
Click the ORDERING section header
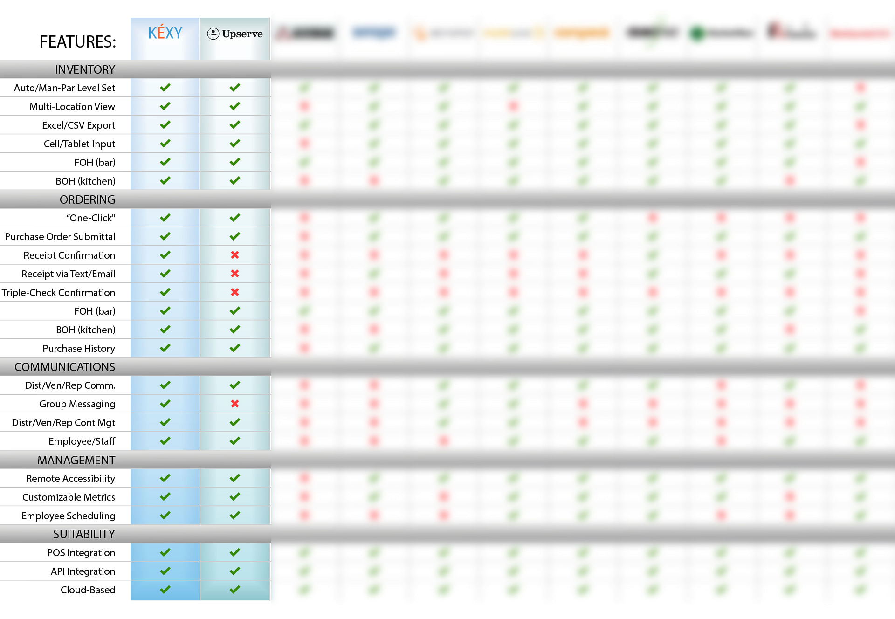(87, 199)
